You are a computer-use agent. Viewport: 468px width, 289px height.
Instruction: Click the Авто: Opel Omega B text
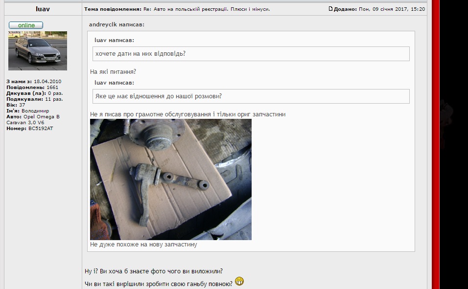(33, 117)
